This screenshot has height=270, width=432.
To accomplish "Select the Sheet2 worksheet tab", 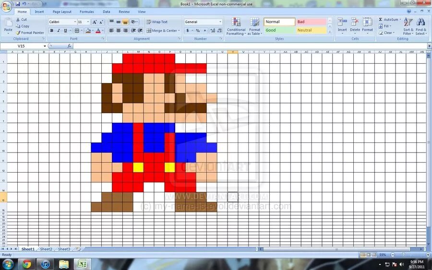I will click(x=46, y=249).
